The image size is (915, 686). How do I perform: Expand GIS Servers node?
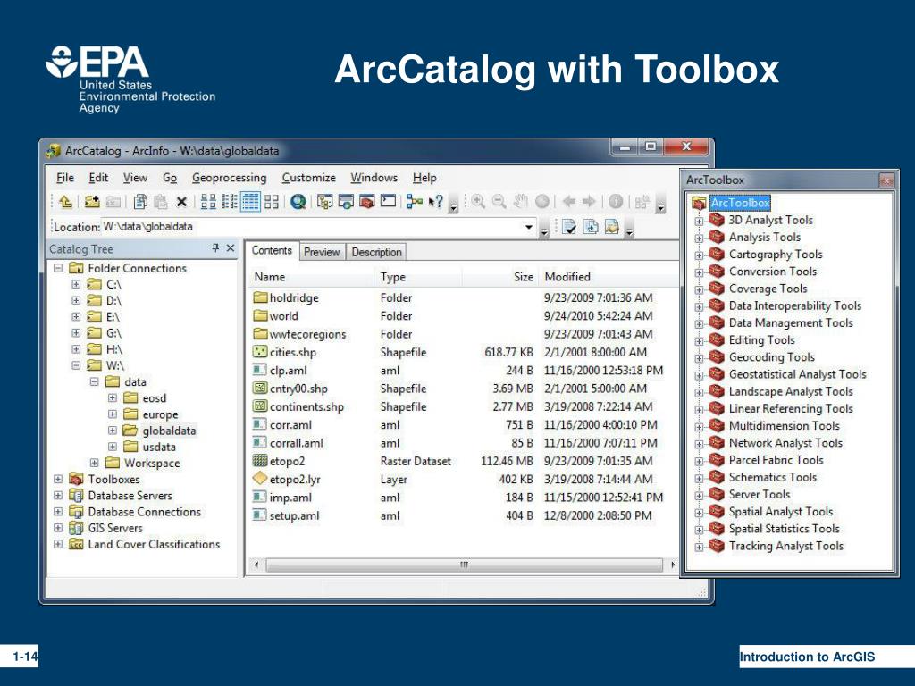[x=58, y=528]
